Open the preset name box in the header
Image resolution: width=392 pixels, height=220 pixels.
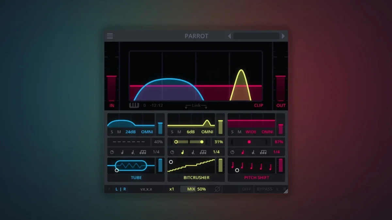tap(256, 36)
